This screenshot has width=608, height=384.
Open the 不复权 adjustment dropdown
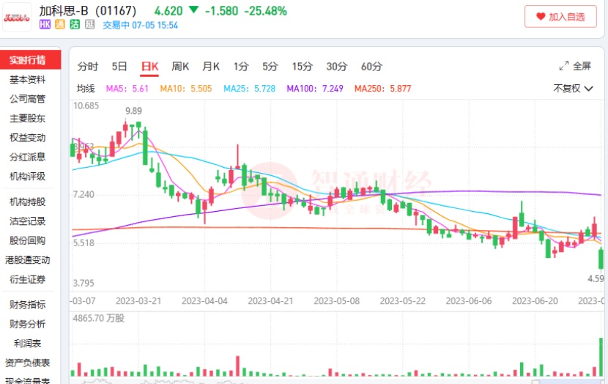point(573,89)
